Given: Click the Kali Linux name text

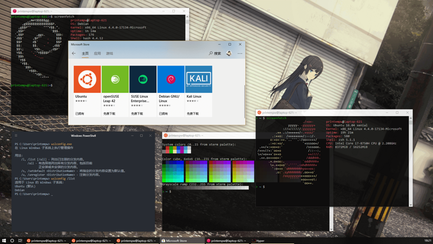Looking at the screenshot, I should [194, 97].
